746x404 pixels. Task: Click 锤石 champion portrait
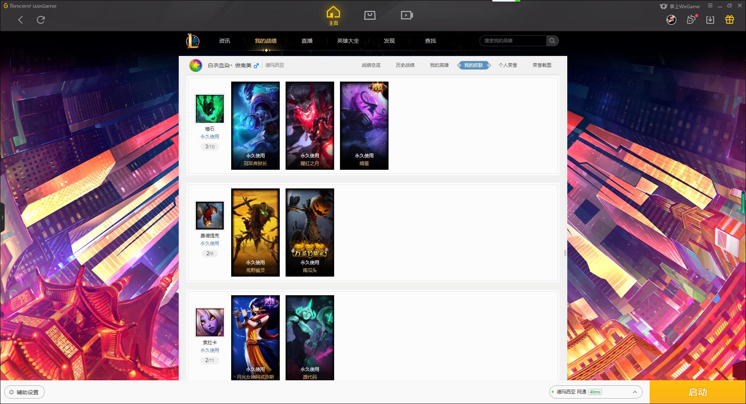210,109
